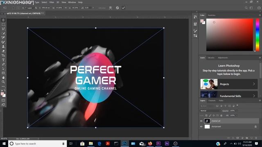262x147 pixels.
Task: Open the blend mode Normal dropdown
Action: (x=210, y=111)
